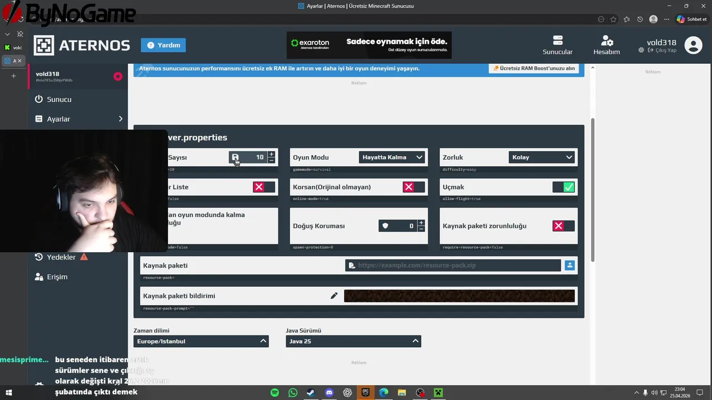The image size is (712, 400).
Task: Click the resource pack prompt text field
Action: coord(459,296)
